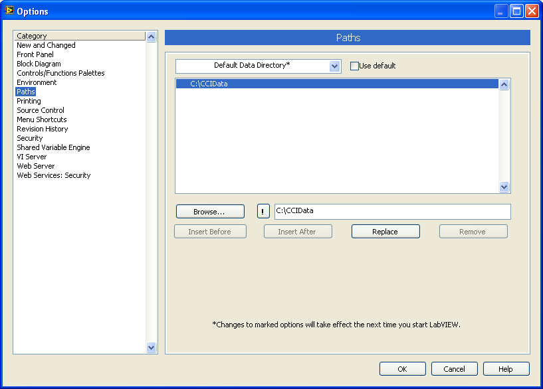Select Printing category
543x389 pixels.
(x=29, y=101)
